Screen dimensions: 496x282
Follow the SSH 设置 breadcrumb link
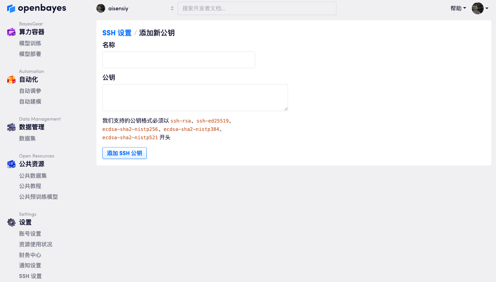(x=117, y=33)
